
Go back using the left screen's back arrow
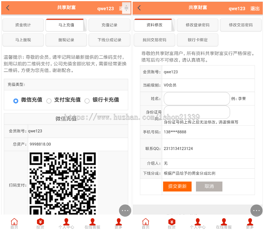(8, 8)
